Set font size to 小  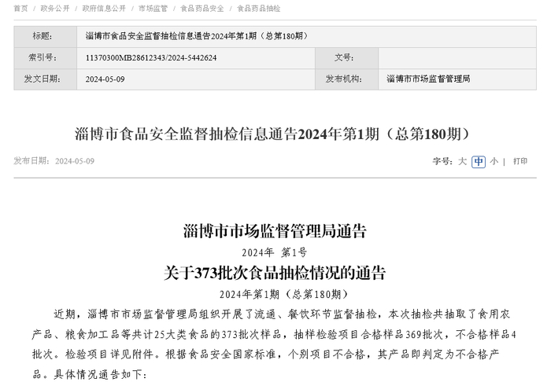coord(494,161)
